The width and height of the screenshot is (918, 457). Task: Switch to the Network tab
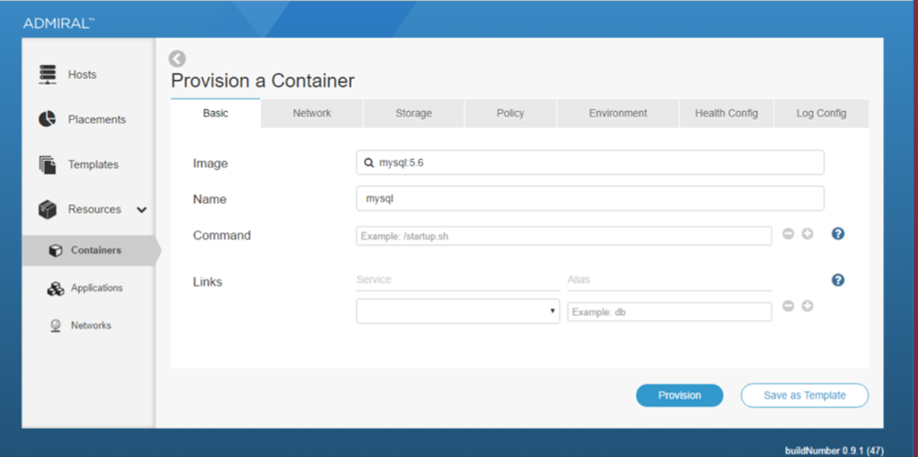coord(312,114)
